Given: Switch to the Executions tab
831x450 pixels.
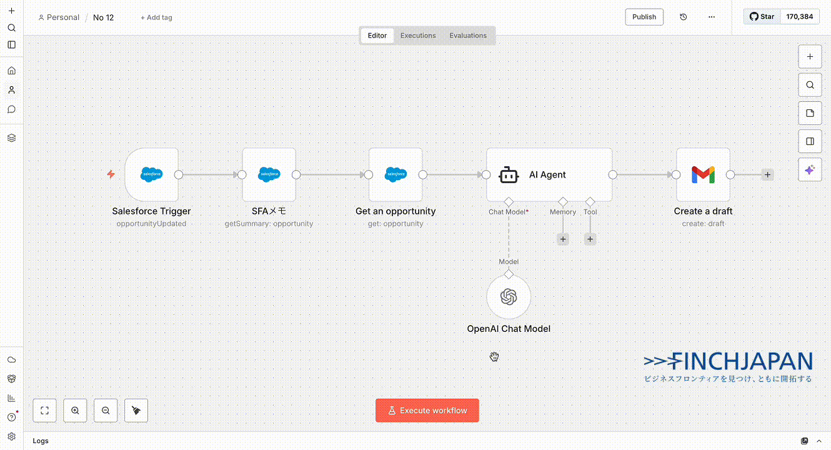Looking at the screenshot, I should (418, 36).
